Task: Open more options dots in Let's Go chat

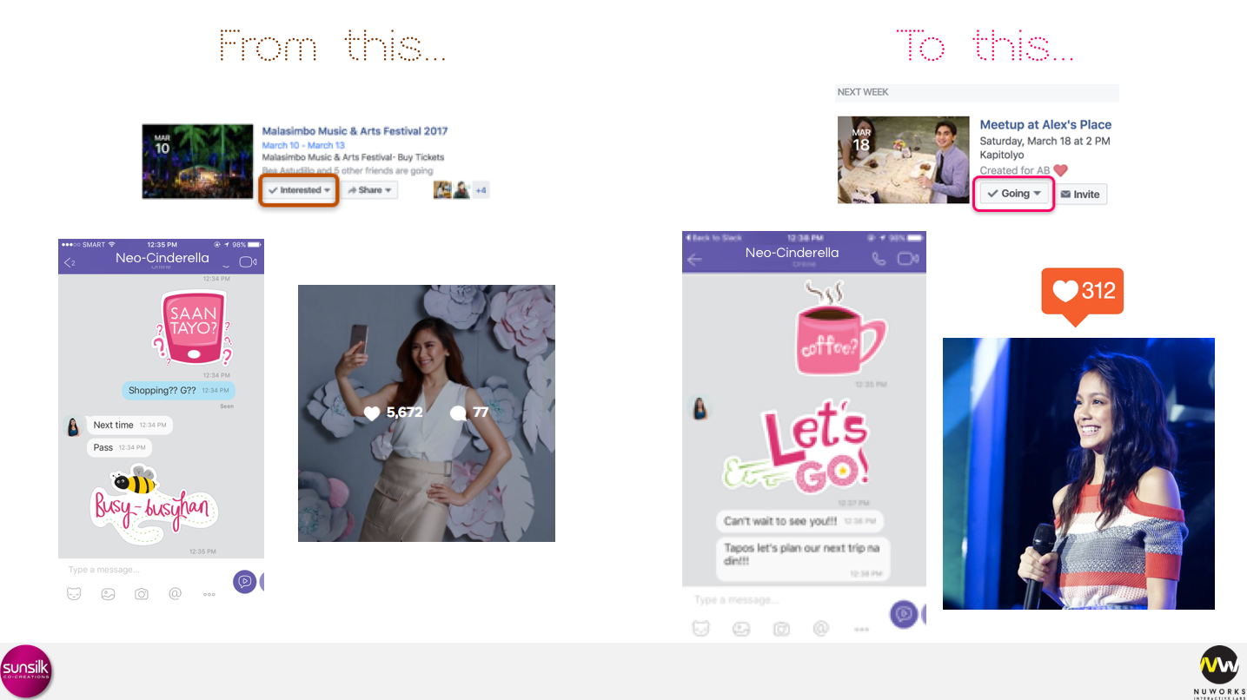Action: (861, 630)
